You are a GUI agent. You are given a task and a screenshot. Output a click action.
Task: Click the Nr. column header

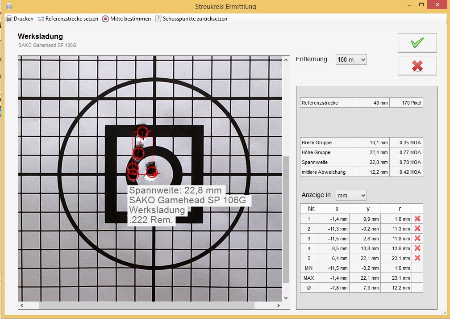tap(312, 209)
